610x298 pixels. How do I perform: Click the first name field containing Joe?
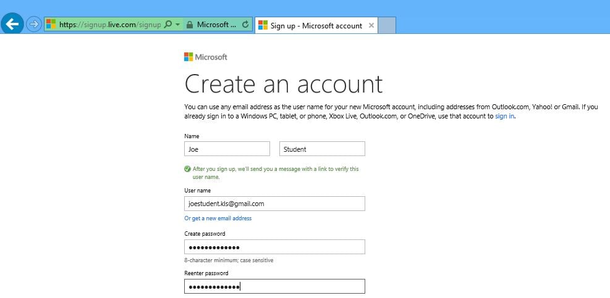(x=227, y=149)
